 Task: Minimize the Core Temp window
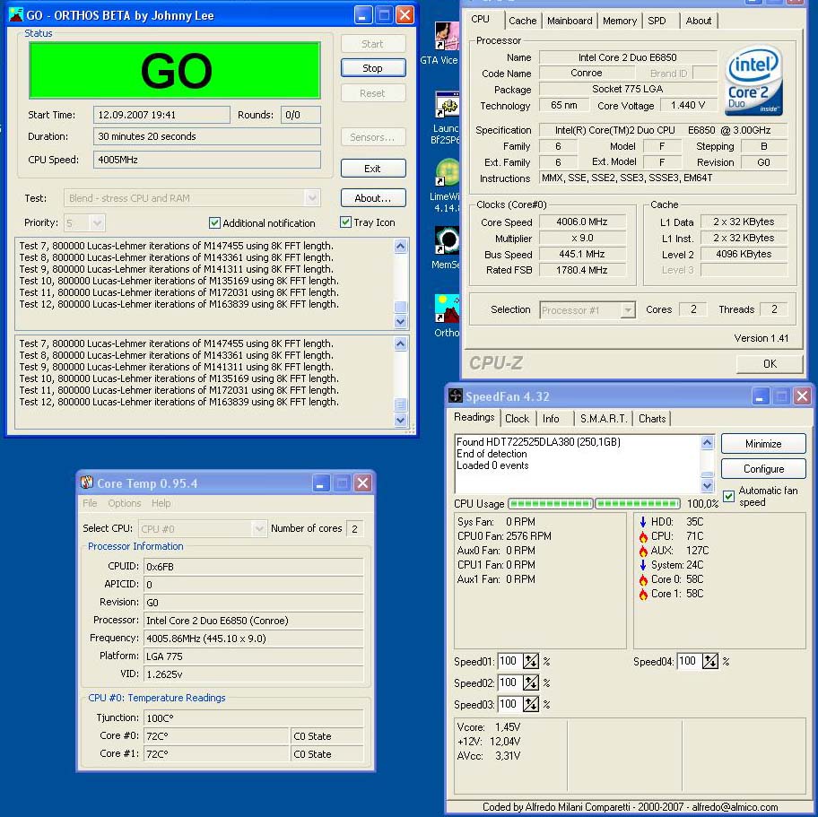[x=321, y=483]
